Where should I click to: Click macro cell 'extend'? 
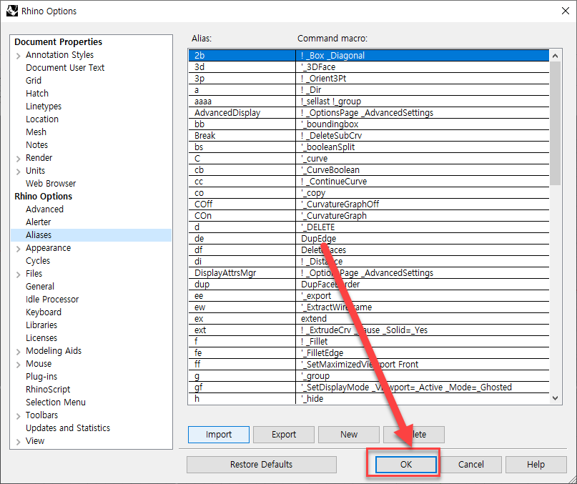pyautogui.click(x=423, y=318)
